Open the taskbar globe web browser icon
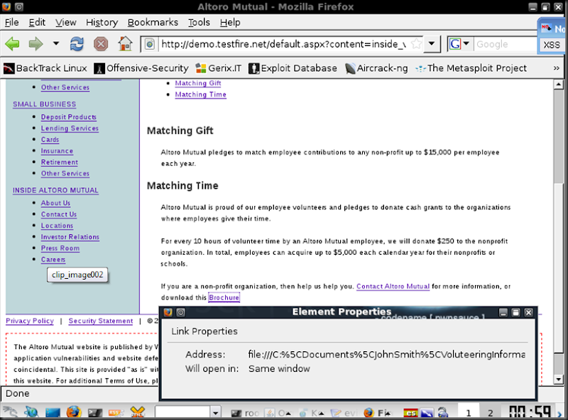568x420 pixels. pos(31,412)
